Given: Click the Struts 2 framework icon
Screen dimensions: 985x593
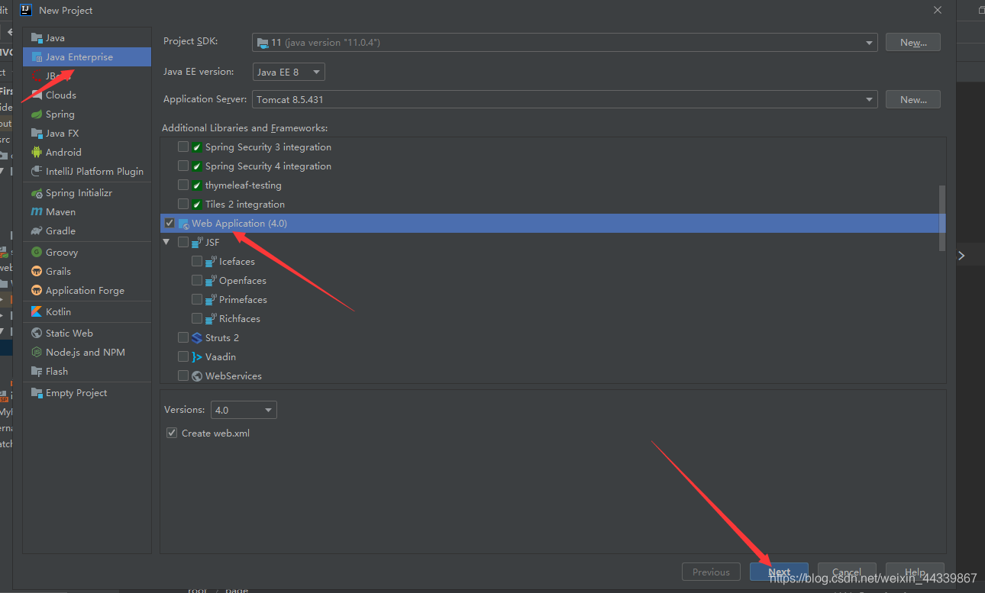Looking at the screenshot, I should tap(197, 338).
